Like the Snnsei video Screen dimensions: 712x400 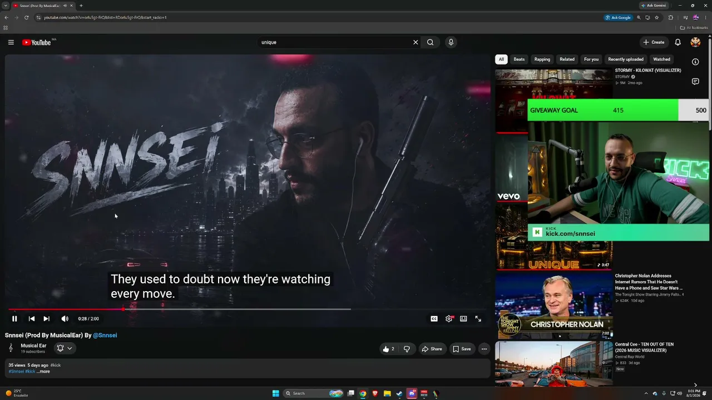[389, 349]
